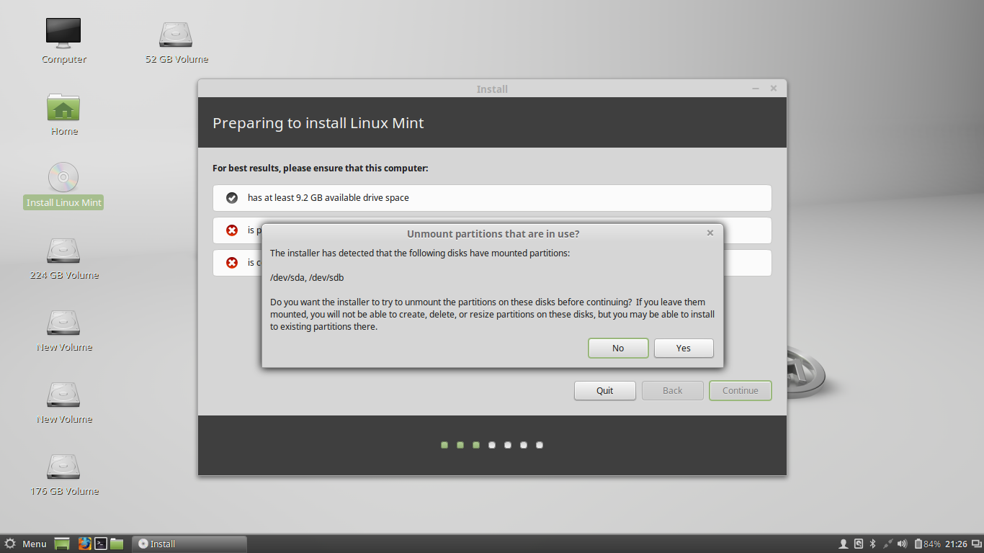Open the network connection tray icon
This screenshot has height=553, width=984.
point(887,544)
